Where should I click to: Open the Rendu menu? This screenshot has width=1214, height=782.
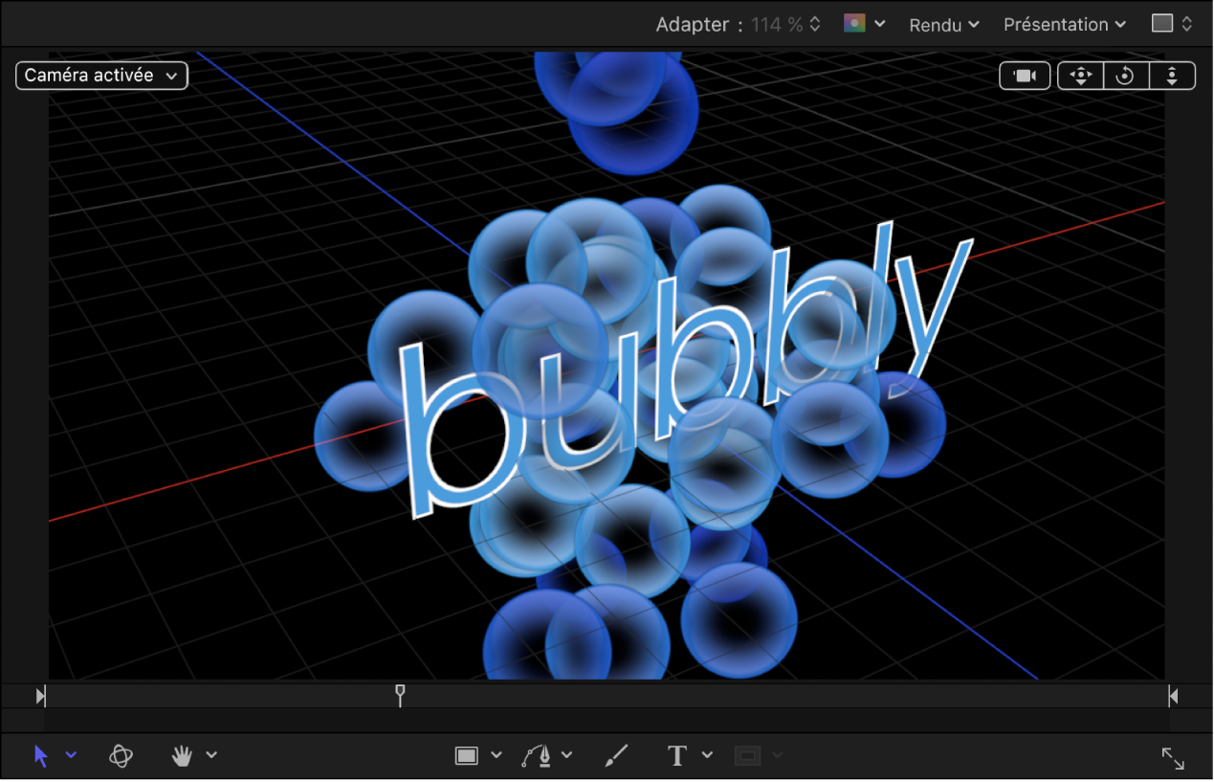click(x=942, y=24)
